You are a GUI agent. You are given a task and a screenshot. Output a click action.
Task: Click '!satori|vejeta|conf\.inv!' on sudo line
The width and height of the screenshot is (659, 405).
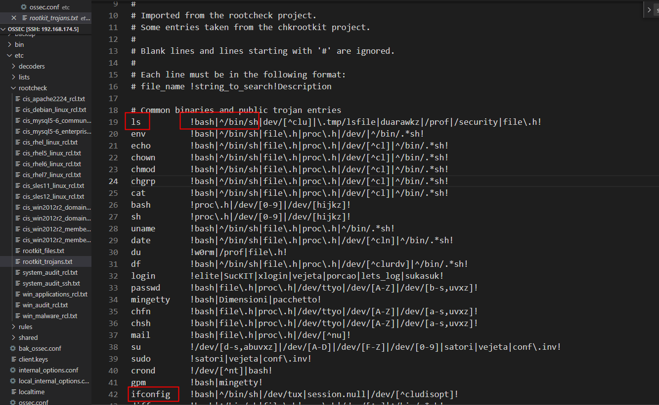tap(251, 359)
